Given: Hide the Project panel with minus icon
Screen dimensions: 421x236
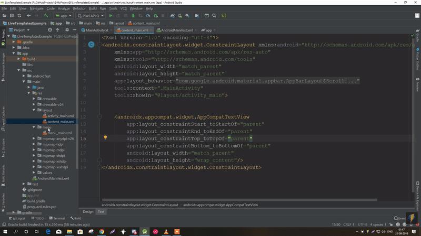Looking at the screenshot, I should [x=74, y=30].
